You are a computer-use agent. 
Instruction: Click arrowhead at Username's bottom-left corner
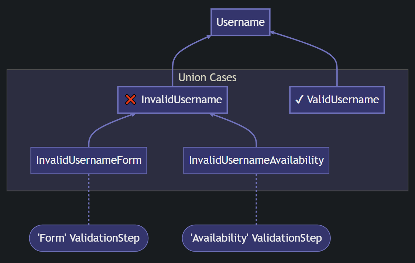pos(209,37)
